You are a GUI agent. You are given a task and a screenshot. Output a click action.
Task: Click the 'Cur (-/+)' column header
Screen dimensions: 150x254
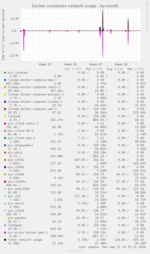pyautogui.click(x=73, y=69)
